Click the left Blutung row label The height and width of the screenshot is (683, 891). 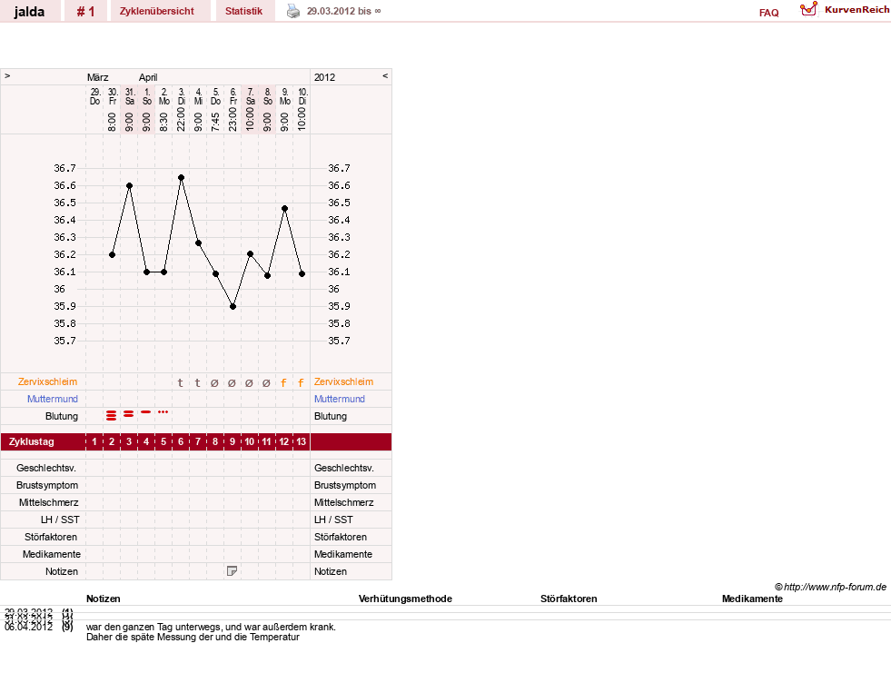click(62, 416)
